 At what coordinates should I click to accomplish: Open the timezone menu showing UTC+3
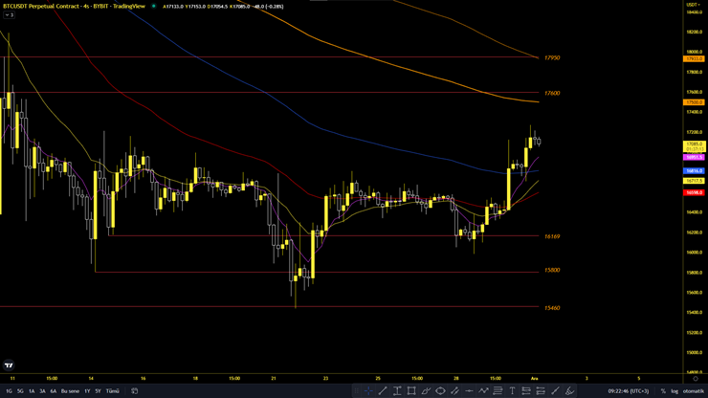pyautogui.click(x=628, y=390)
